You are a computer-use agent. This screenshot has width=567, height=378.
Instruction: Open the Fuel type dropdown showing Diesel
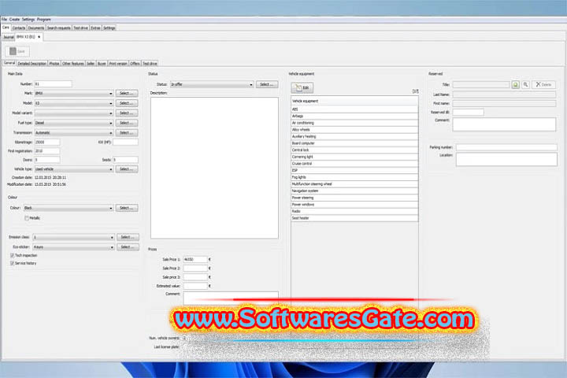click(x=74, y=123)
